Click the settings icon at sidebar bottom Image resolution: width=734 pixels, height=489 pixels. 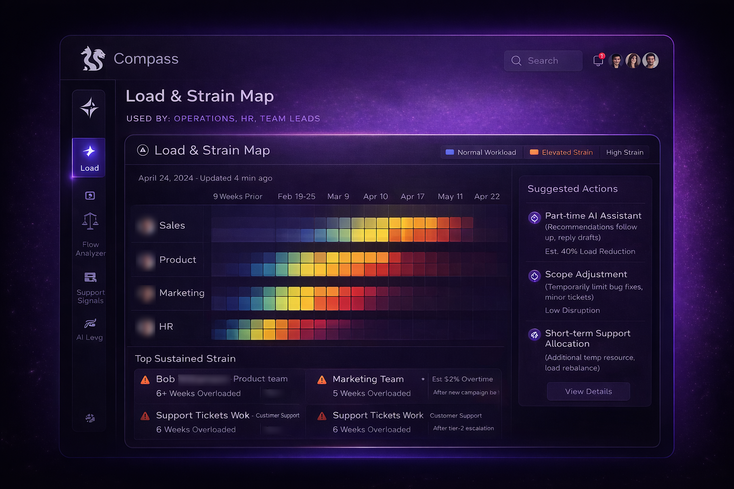(90, 418)
